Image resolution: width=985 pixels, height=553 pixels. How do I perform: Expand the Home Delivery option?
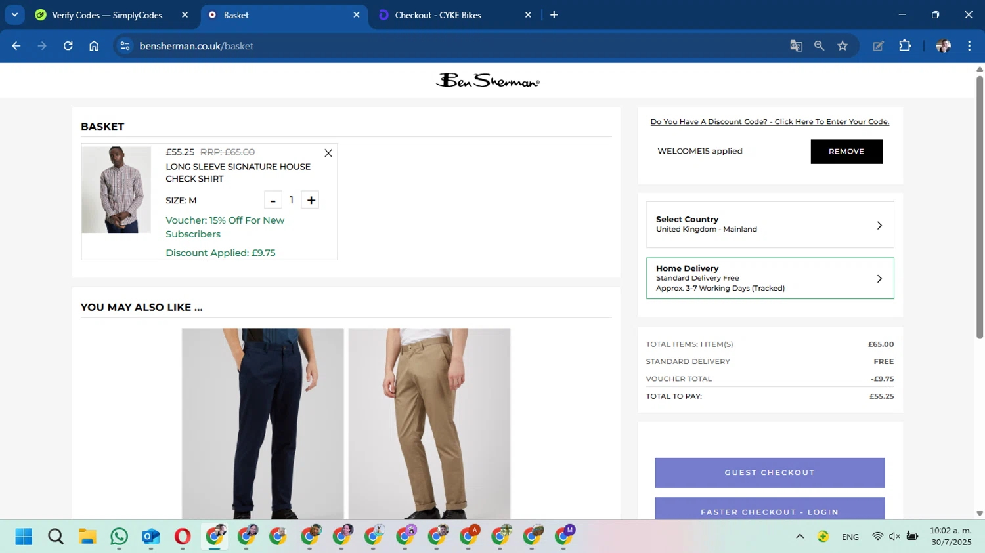click(x=770, y=278)
